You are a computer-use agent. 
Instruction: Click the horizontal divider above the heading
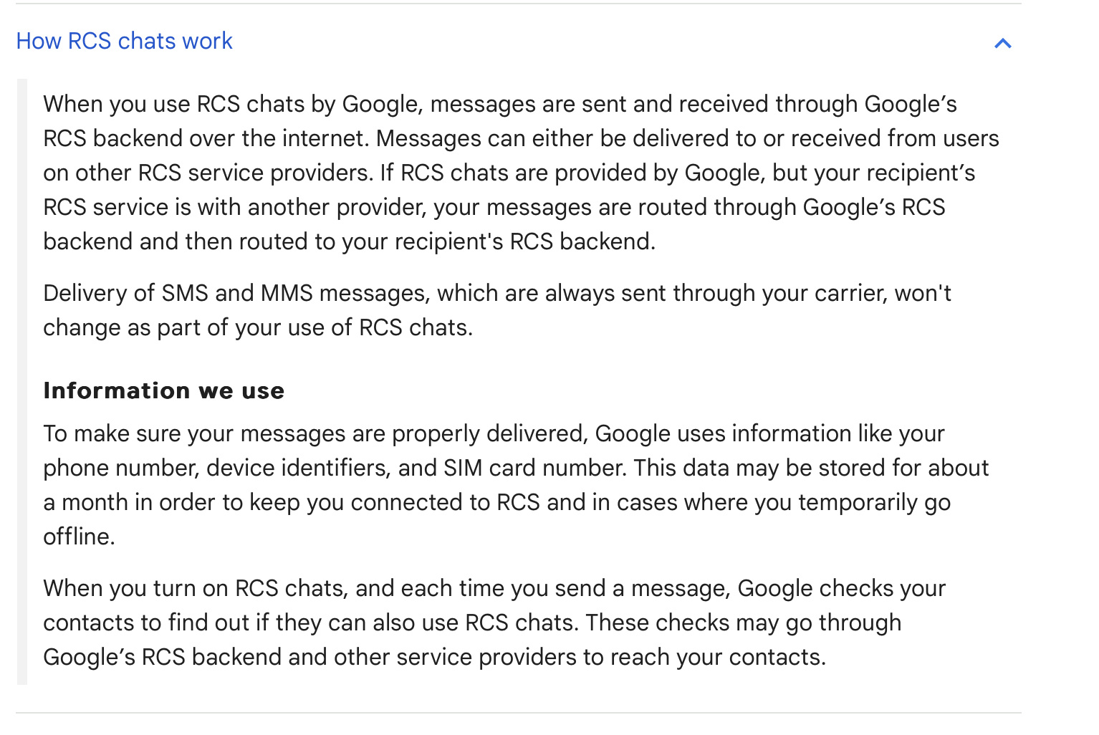point(519,4)
